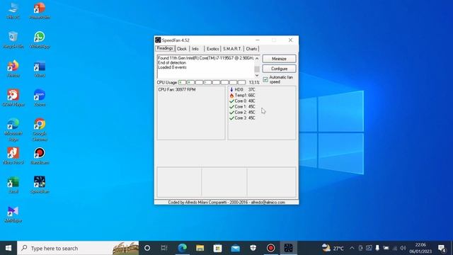Click the SpeedFan title bar icon

pyautogui.click(x=158, y=40)
